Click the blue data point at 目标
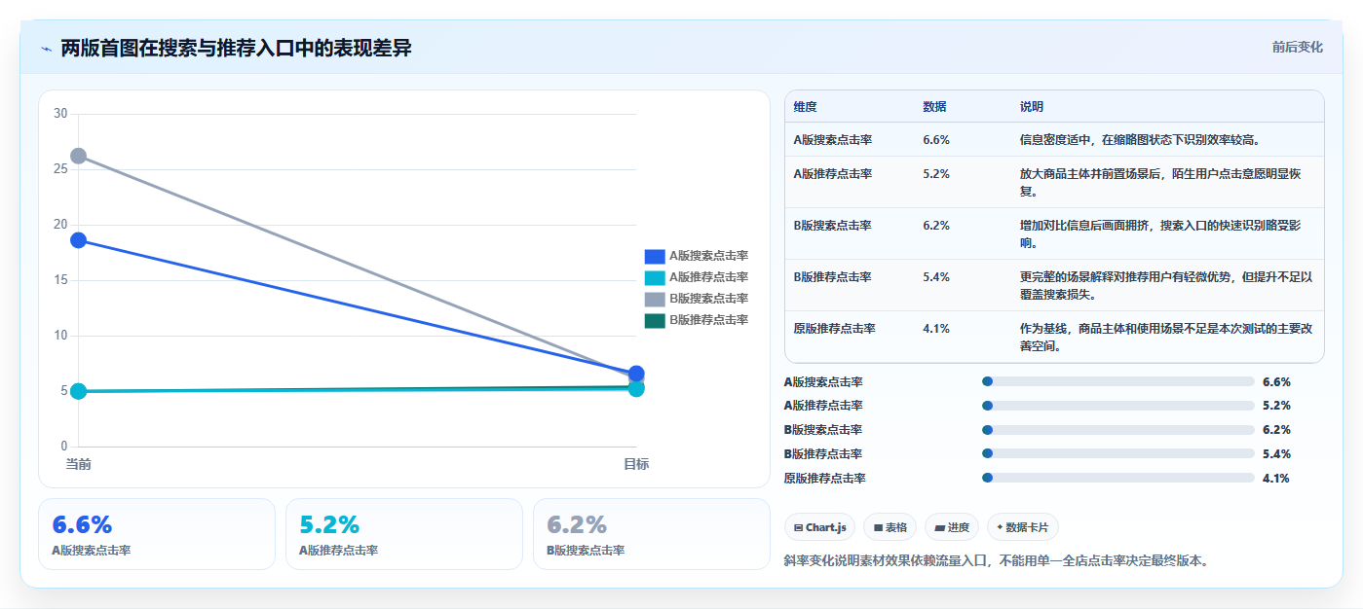The height and width of the screenshot is (609, 1363). coord(636,374)
